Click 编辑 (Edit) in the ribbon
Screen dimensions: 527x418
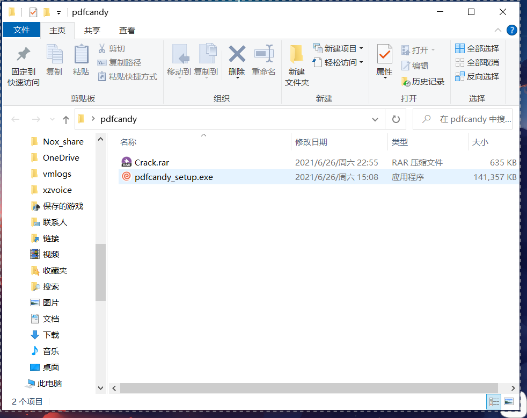coord(415,66)
